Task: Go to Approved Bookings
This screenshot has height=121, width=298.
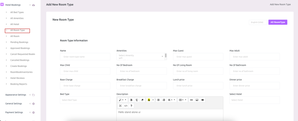Action: [x=20, y=48]
